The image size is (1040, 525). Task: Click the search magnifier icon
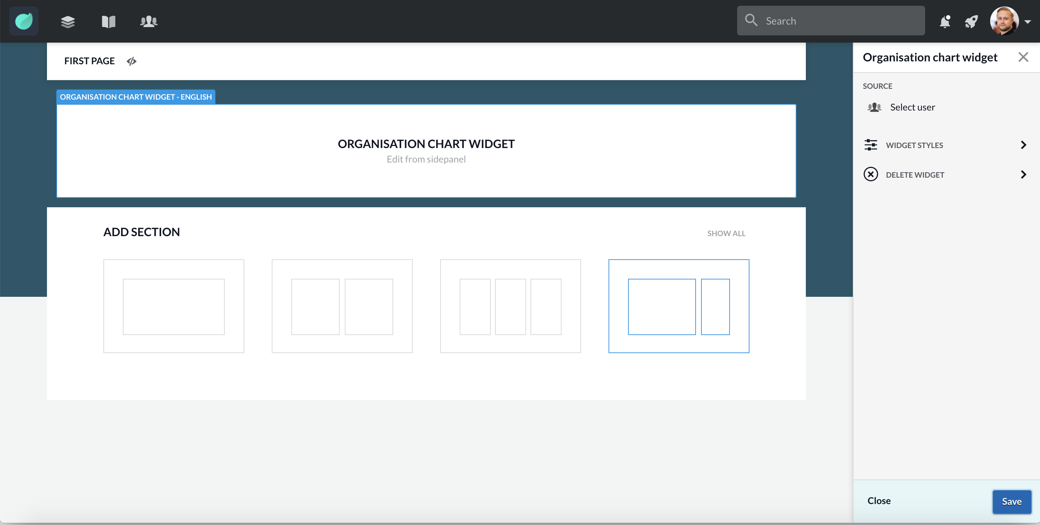click(752, 21)
